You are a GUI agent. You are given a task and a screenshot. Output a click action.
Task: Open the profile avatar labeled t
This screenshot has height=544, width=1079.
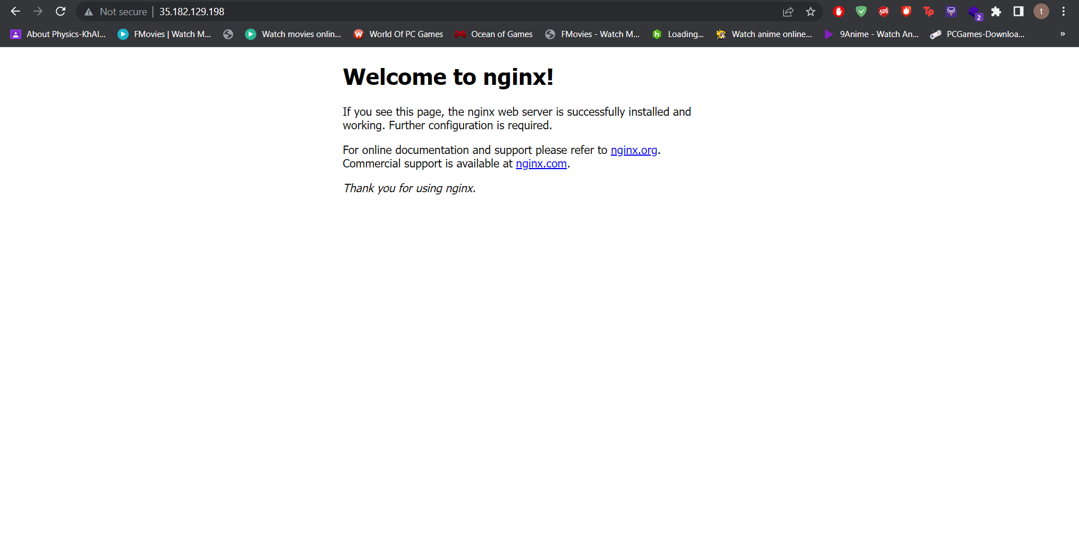tap(1041, 11)
